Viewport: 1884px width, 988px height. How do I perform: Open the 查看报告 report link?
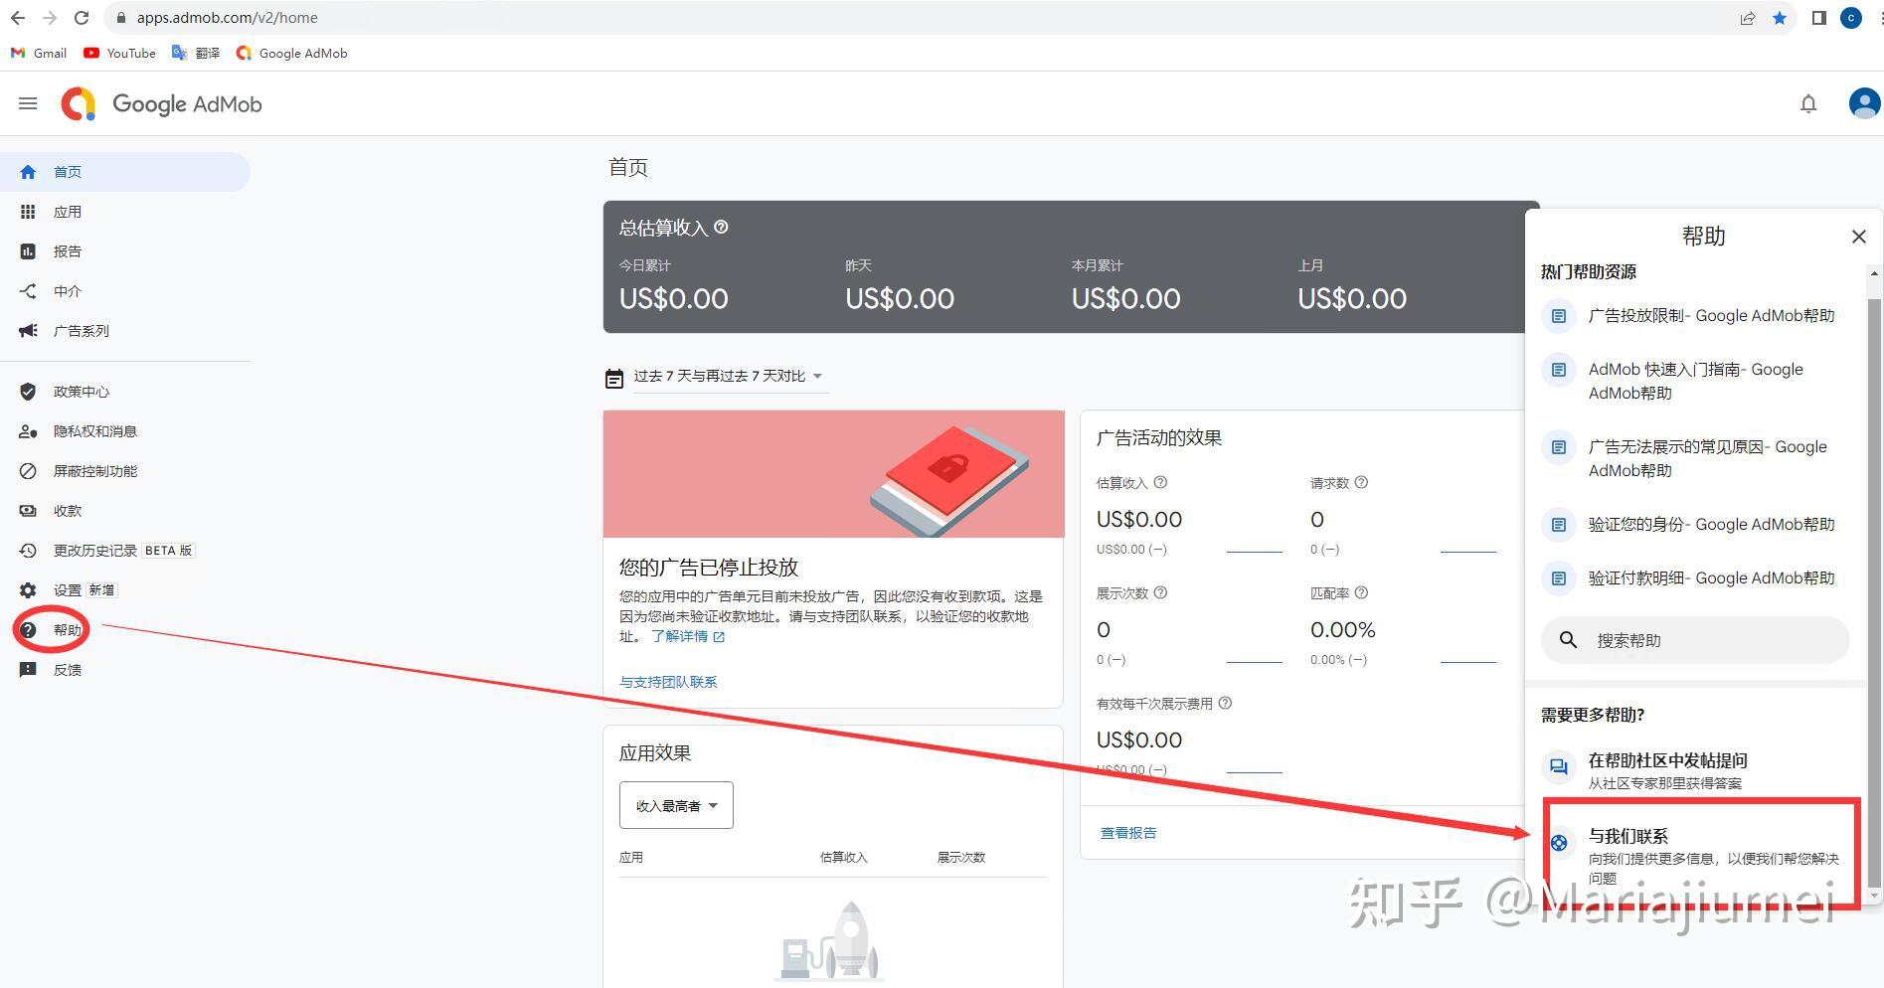tap(1128, 833)
